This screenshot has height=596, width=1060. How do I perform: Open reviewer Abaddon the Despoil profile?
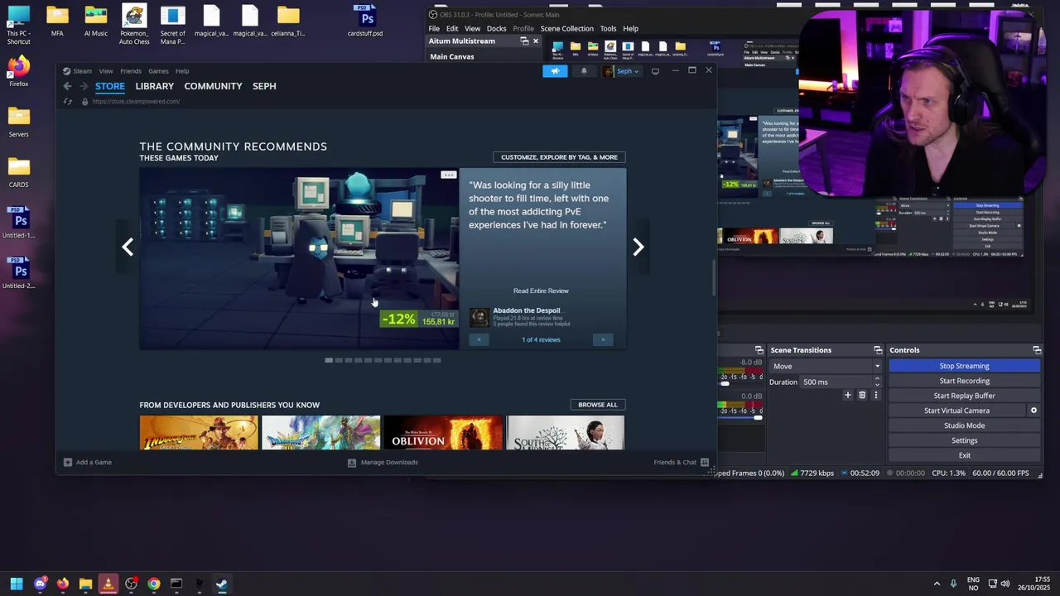pos(527,310)
